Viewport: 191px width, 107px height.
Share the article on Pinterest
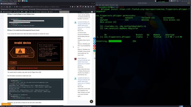pyautogui.click(x=94, y=46)
